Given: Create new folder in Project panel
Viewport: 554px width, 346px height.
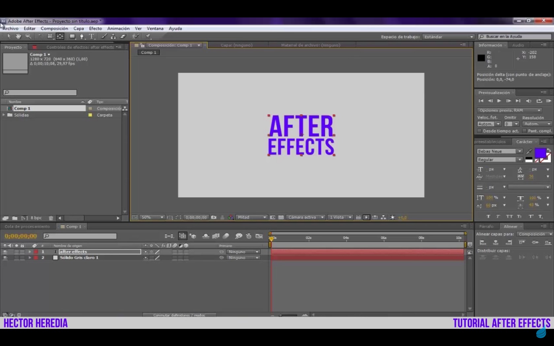Looking at the screenshot, I should [x=15, y=218].
